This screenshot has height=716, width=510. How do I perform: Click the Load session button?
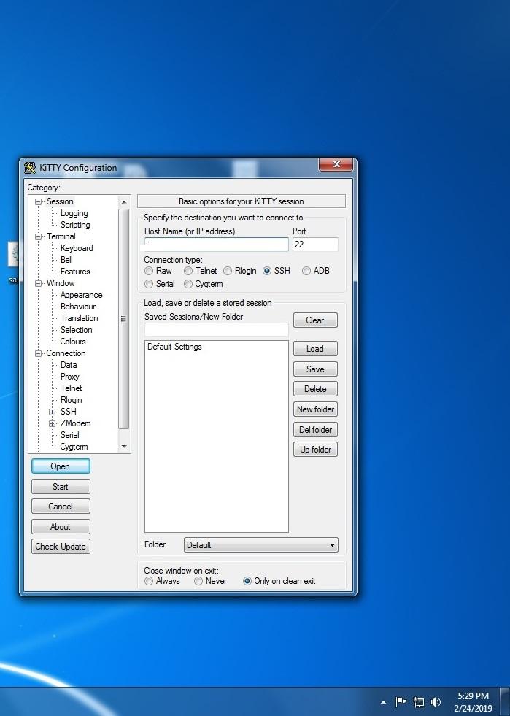315,349
